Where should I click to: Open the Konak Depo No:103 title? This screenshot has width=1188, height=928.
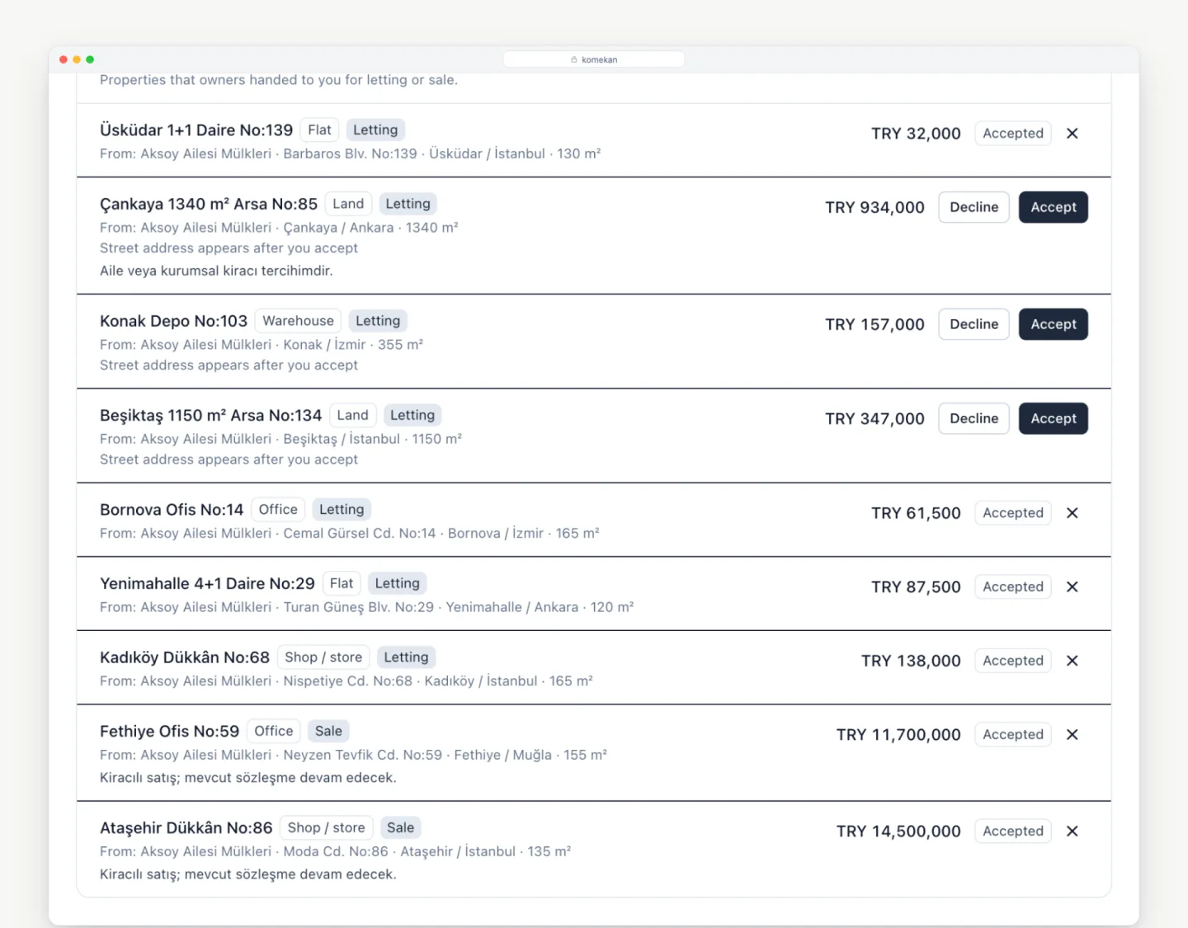[x=173, y=321]
